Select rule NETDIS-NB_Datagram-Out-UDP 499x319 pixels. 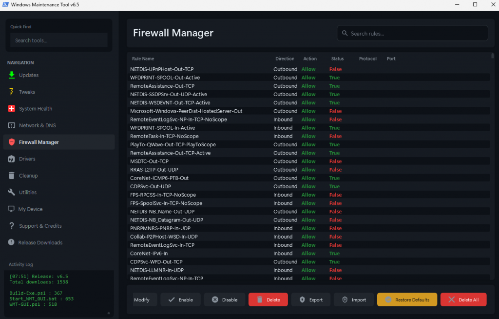(308, 220)
